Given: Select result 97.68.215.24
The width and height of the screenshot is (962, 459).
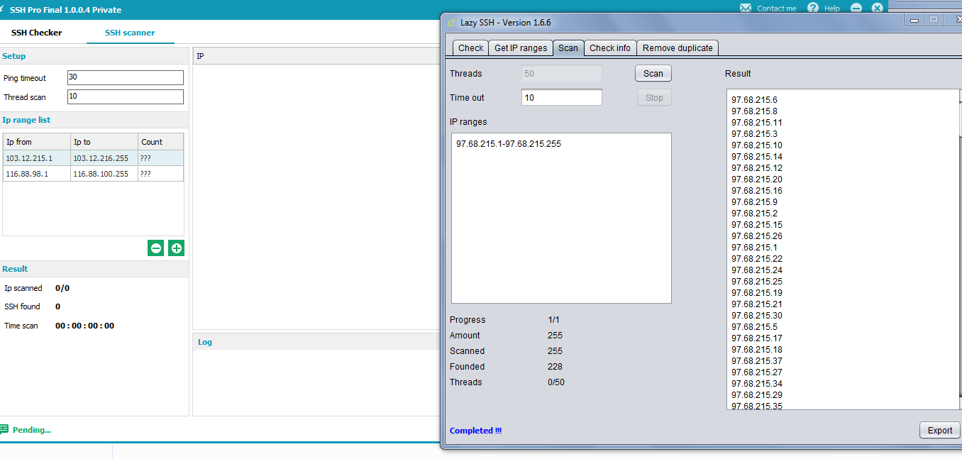Looking at the screenshot, I should (x=757, y=270).
